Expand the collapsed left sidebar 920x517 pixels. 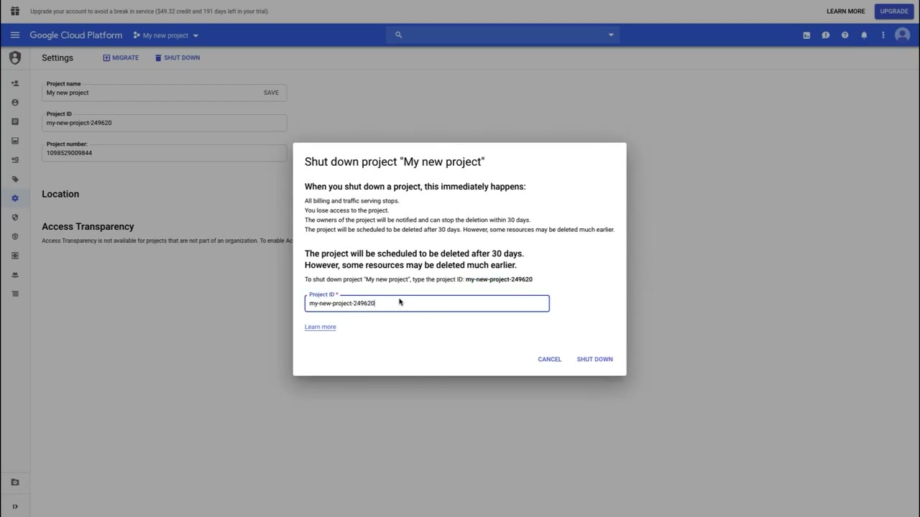click(15, 506)
